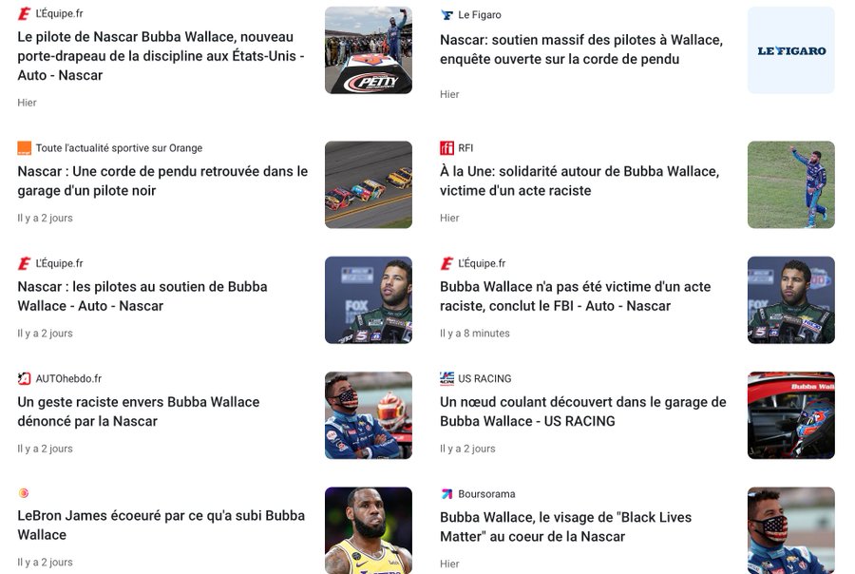Open the headline Un geste raciste envers Bubba Wallace
Image resolution: width=855 pixels, height=574 pixels.
(139, 411)
